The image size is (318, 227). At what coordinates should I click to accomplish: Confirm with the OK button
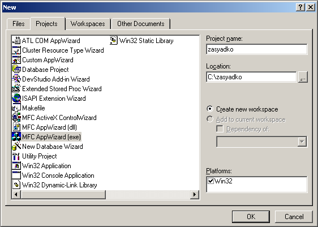pos(251,217)
